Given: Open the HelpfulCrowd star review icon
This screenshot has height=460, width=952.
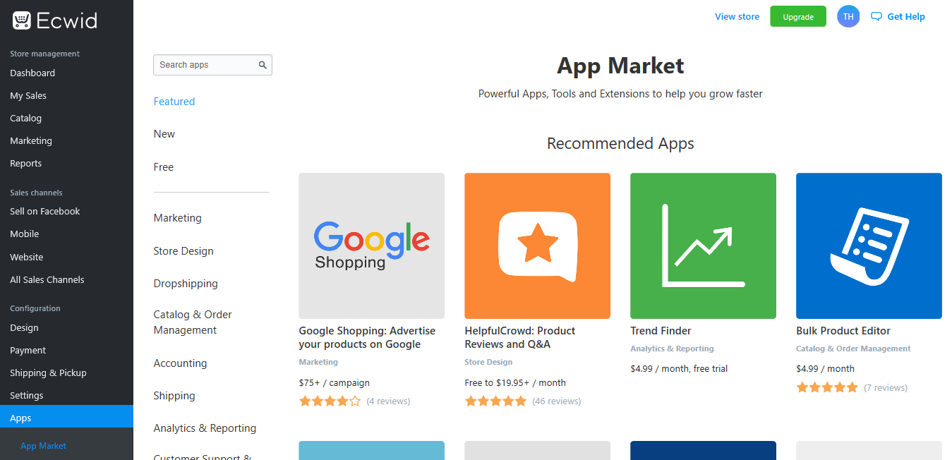Looking at the screenshot, I should coord(537,246).
